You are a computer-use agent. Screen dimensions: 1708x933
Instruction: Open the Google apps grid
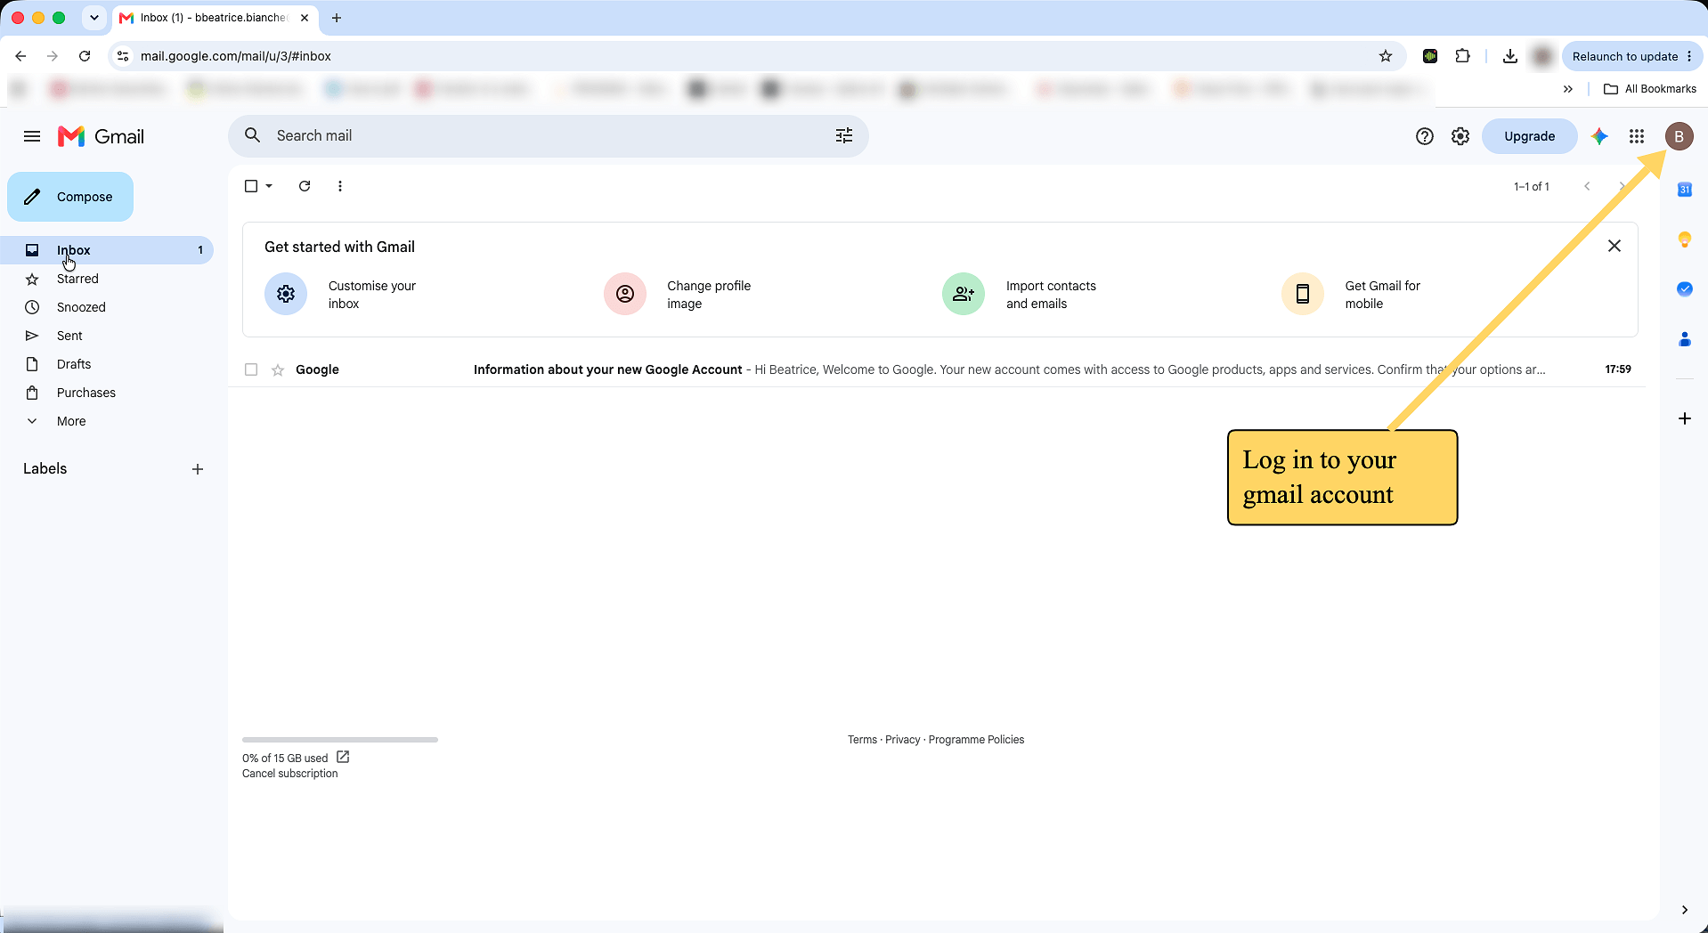(x=1637, y=136)
